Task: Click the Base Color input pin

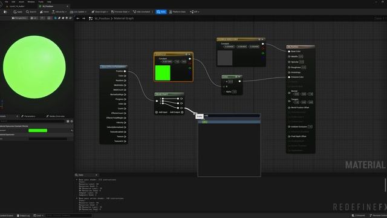Action: (x=289, y=51)
